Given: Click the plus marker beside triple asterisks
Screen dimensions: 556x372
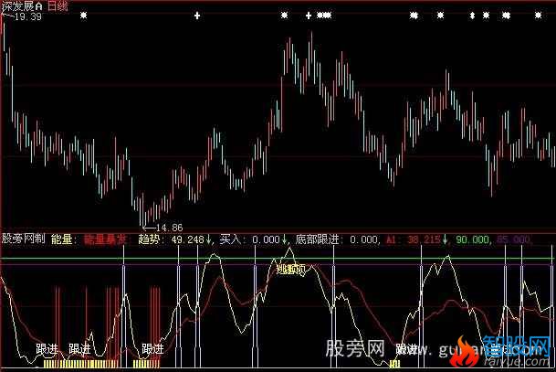Looking at the screenshot, I should click(309, 16).
